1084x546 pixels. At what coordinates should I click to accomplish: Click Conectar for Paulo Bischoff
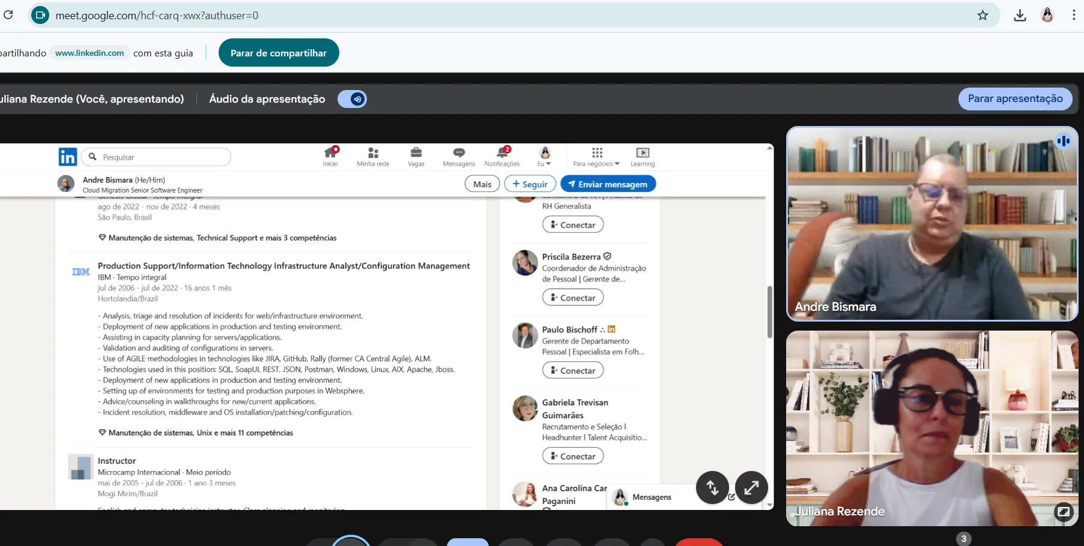click(x=573, y=370)
